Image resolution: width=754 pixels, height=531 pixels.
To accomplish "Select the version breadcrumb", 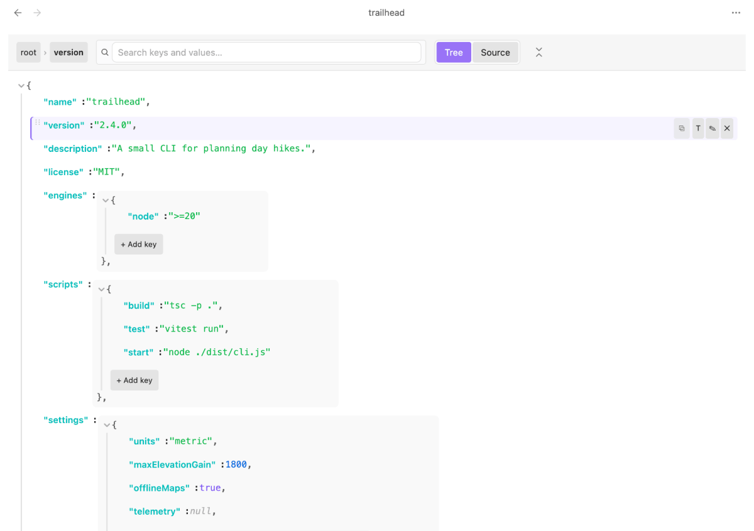I will coord(68,53).
